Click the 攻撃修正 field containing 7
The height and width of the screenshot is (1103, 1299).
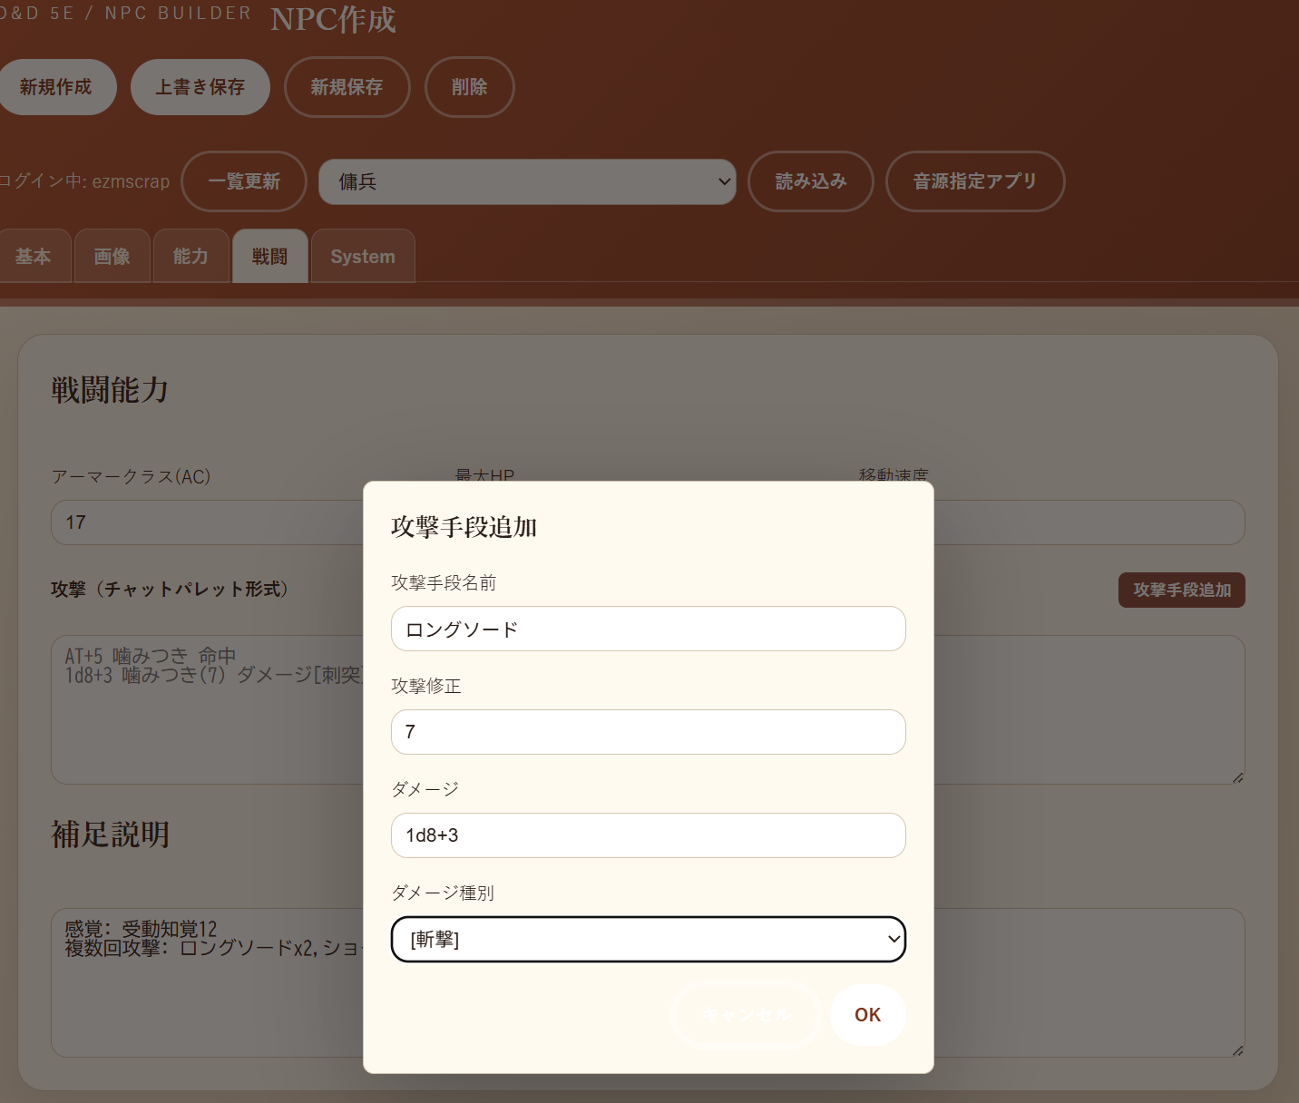649,732
